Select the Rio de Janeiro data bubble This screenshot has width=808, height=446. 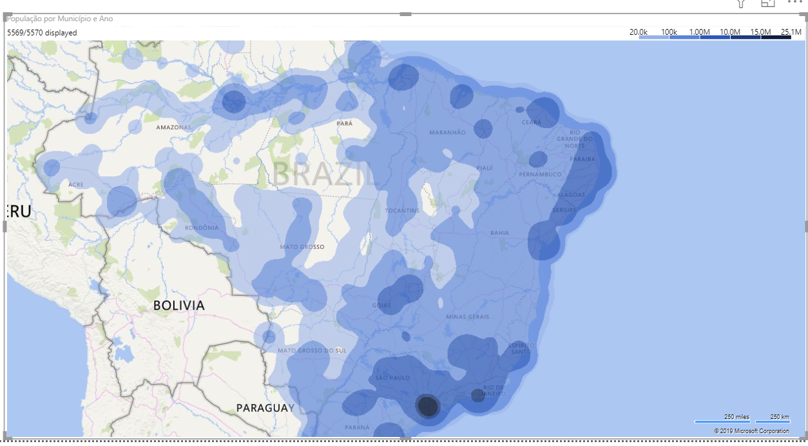(479, 395)
